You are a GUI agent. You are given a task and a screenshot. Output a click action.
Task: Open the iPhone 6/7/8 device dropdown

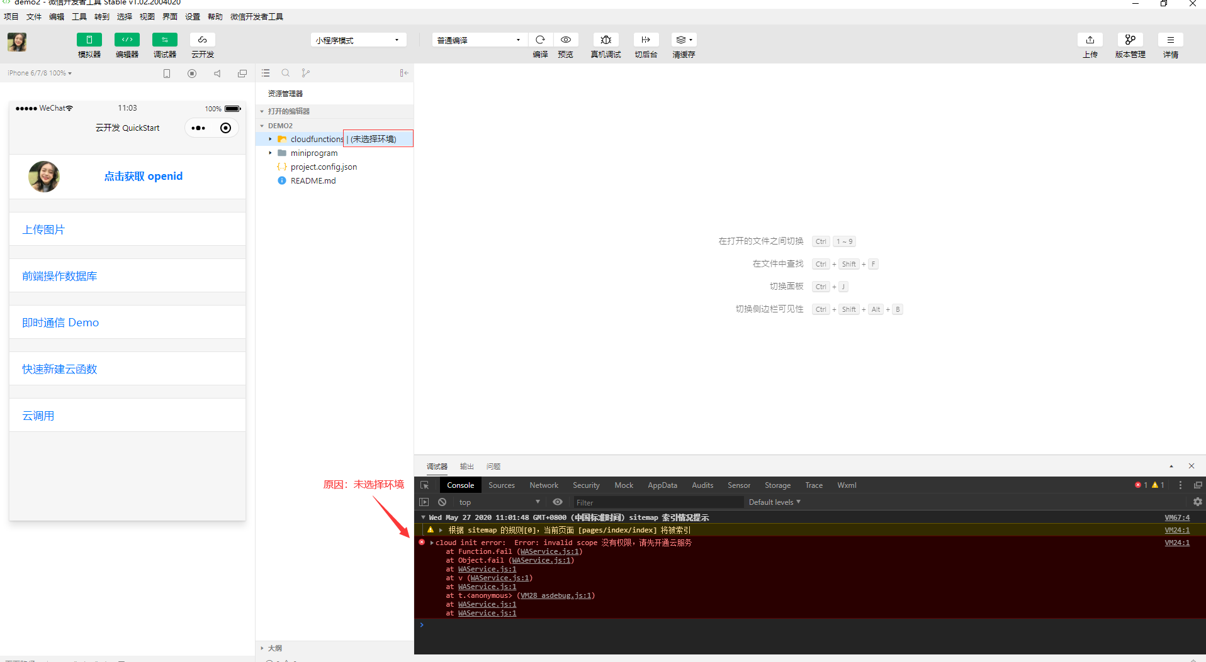[x=40, y=73]
